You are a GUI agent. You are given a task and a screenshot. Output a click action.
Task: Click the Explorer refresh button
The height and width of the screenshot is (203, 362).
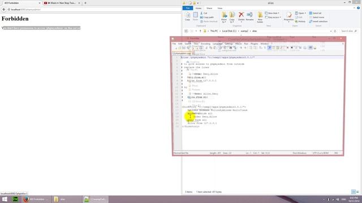335,31
